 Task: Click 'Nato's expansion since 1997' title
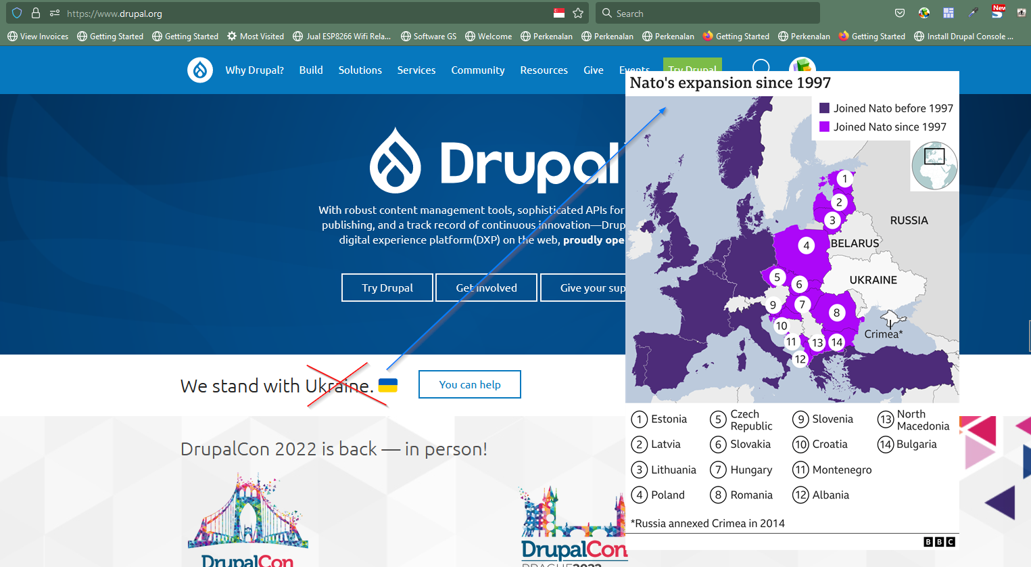(x=730, y=83)
